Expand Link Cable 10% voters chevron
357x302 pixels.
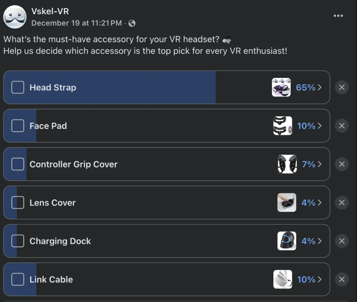[x=320, y=279]
